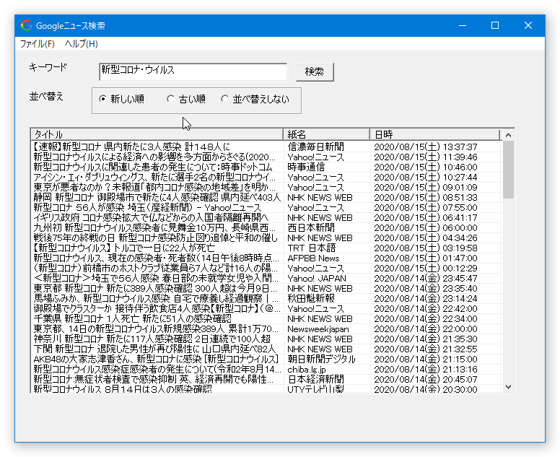This screenshot has height=457, width=560.
Task: Click the keyword input field
Action: (x=193, y=71)
